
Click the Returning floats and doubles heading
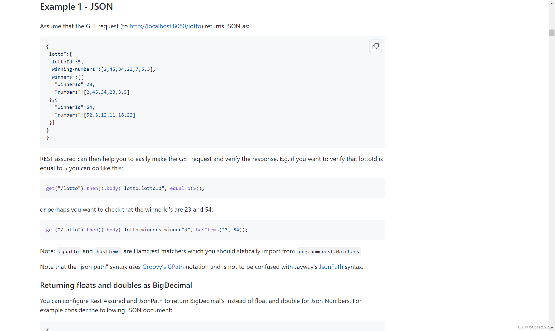116,285
